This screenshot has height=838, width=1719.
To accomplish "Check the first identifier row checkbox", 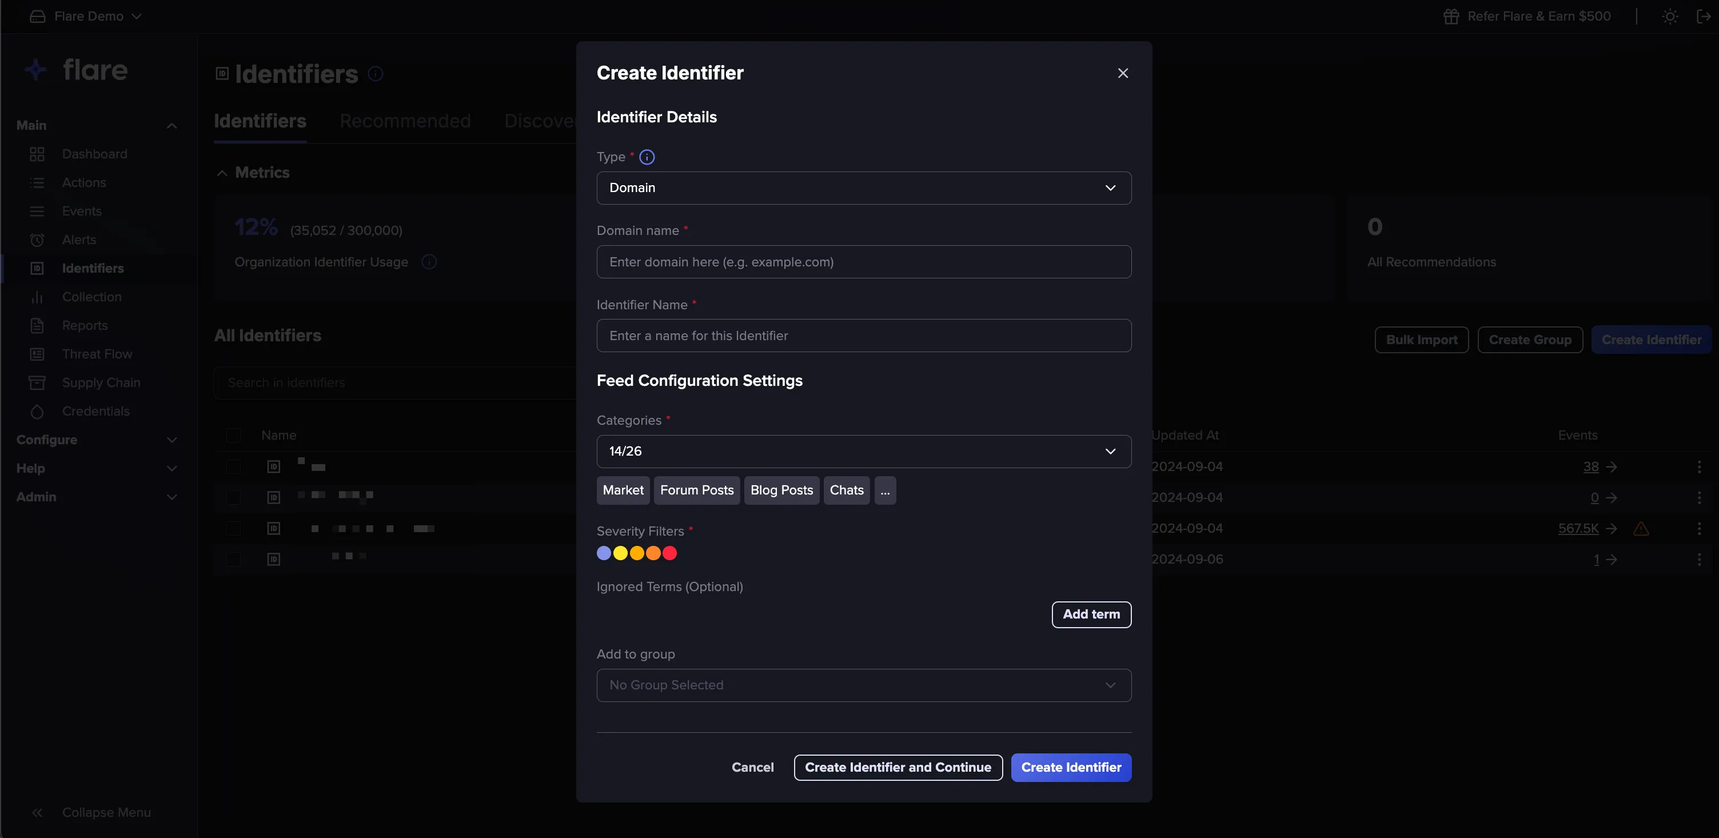I will point(234,466).
